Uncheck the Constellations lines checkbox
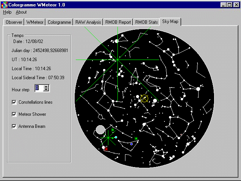Viewport: 241px width, 181px height. pyautogui.click(x=14, y=102)
